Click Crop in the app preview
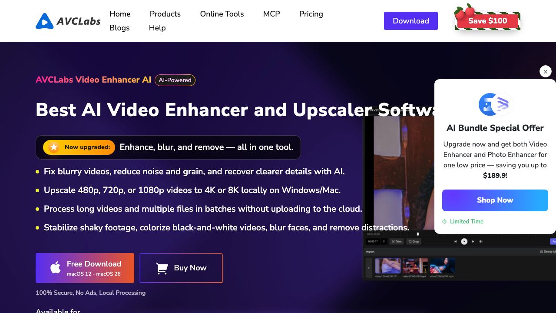The width and height of the screenshot is (556, 313). click(414, 241)
